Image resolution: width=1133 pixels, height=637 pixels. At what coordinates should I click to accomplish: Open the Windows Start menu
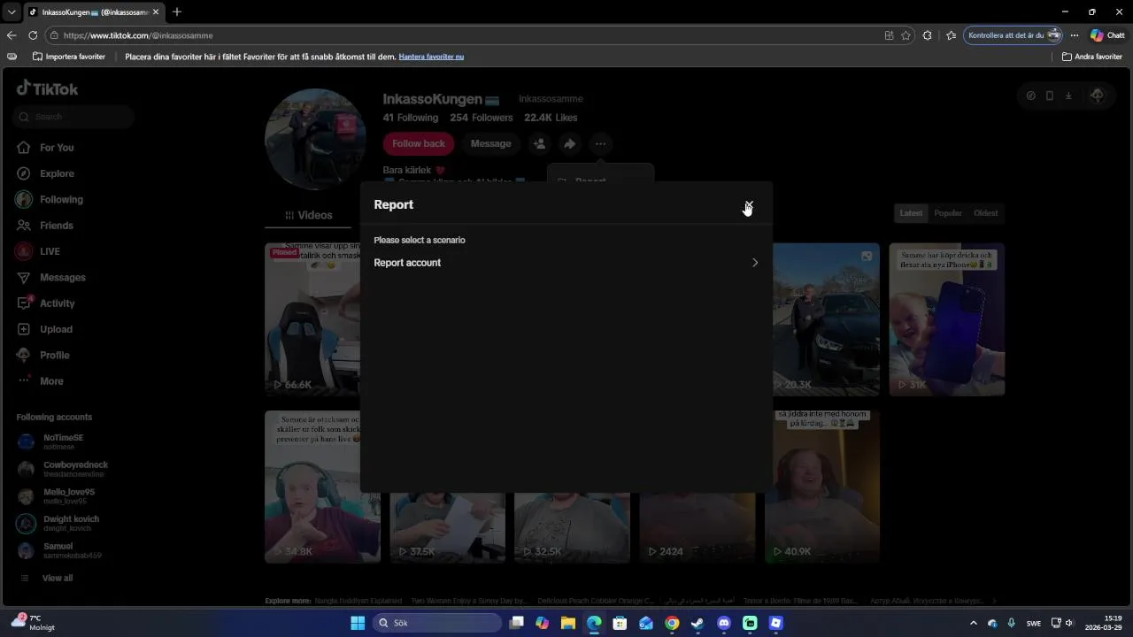[358, 623]
